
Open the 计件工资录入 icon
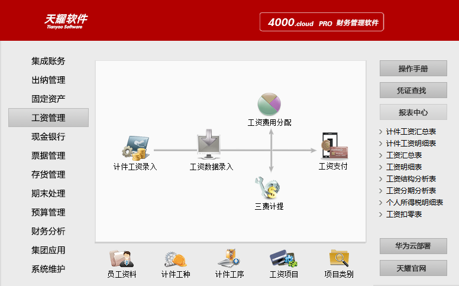[135, 148]
